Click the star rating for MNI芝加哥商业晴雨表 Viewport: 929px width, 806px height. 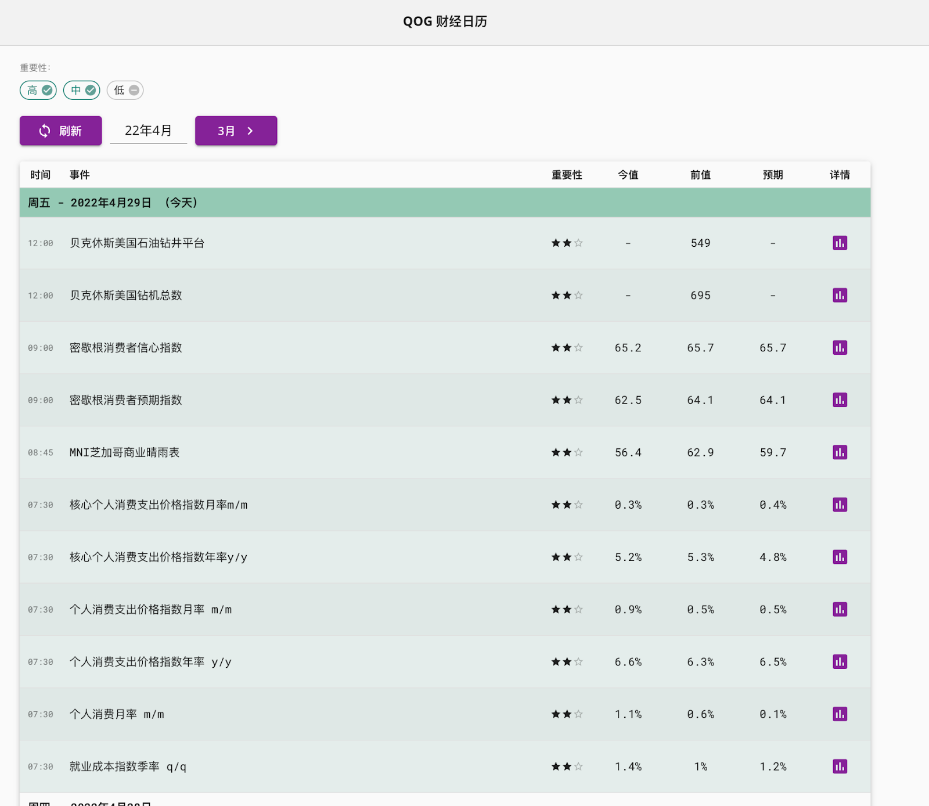(x=567, y=452)
